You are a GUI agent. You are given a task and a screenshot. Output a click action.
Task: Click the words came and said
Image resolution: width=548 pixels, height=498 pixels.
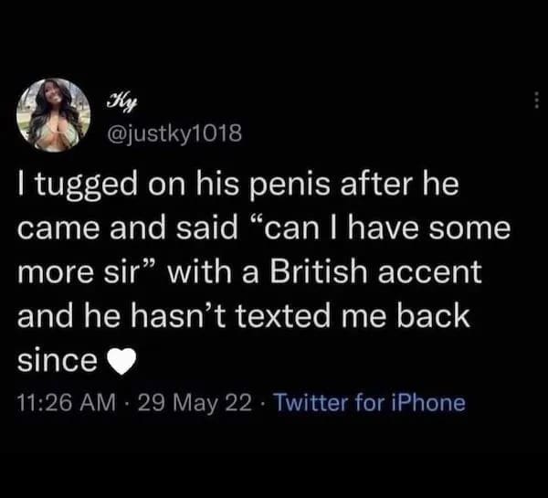pos(128,228)
